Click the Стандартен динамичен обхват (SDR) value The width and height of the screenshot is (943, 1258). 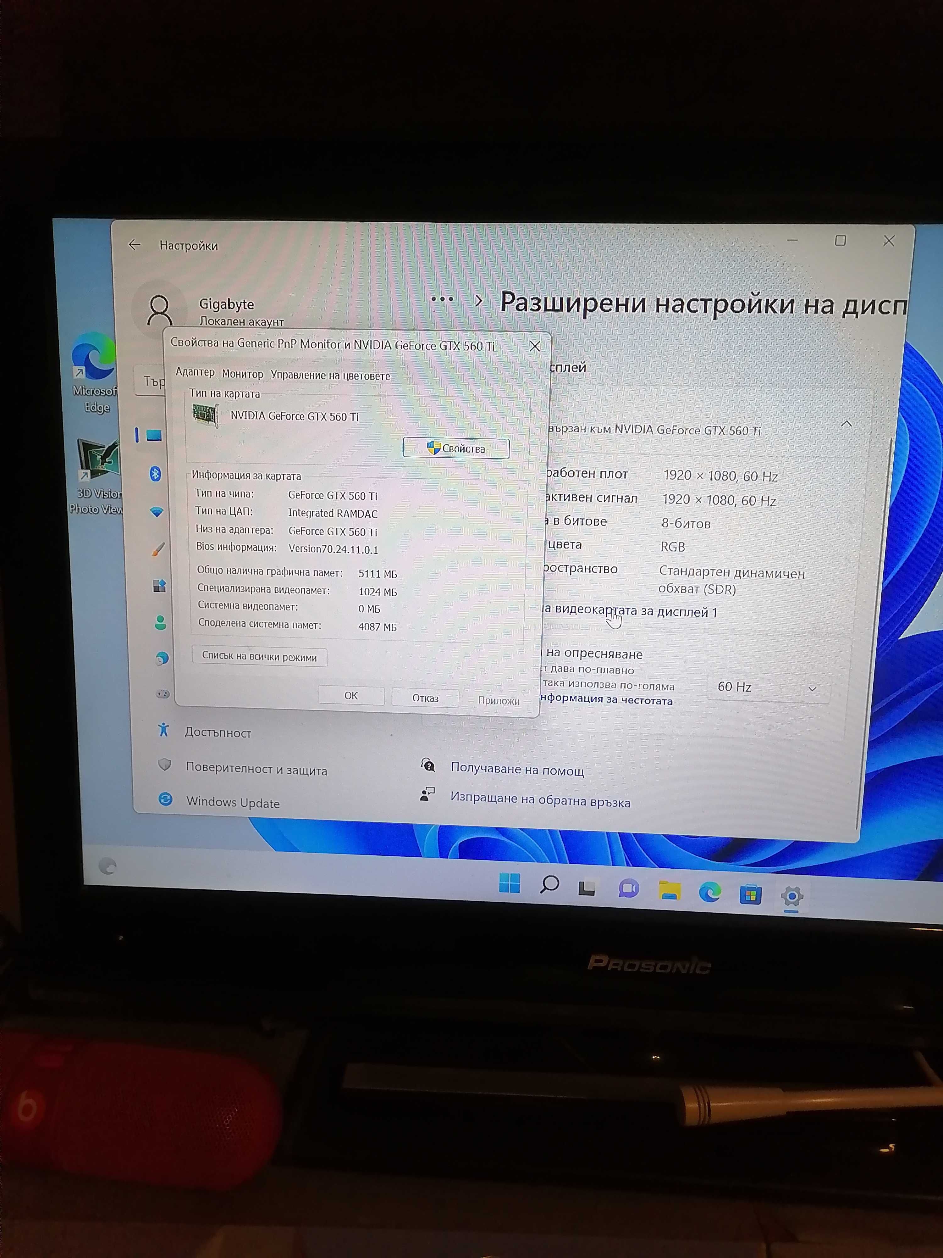click(x=731, y=581)
